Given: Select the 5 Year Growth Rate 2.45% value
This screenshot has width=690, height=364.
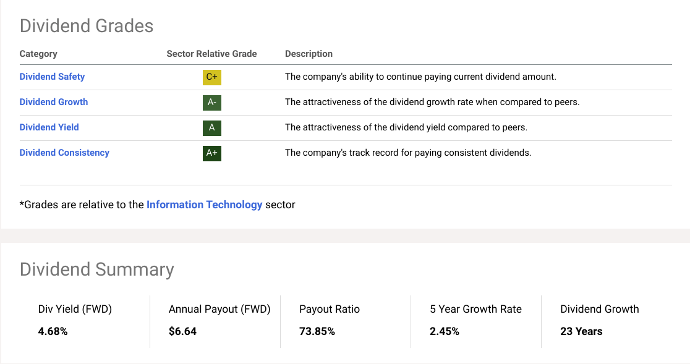Looking at the screenshot, I should pyautogui.click(x=445, y=331).
